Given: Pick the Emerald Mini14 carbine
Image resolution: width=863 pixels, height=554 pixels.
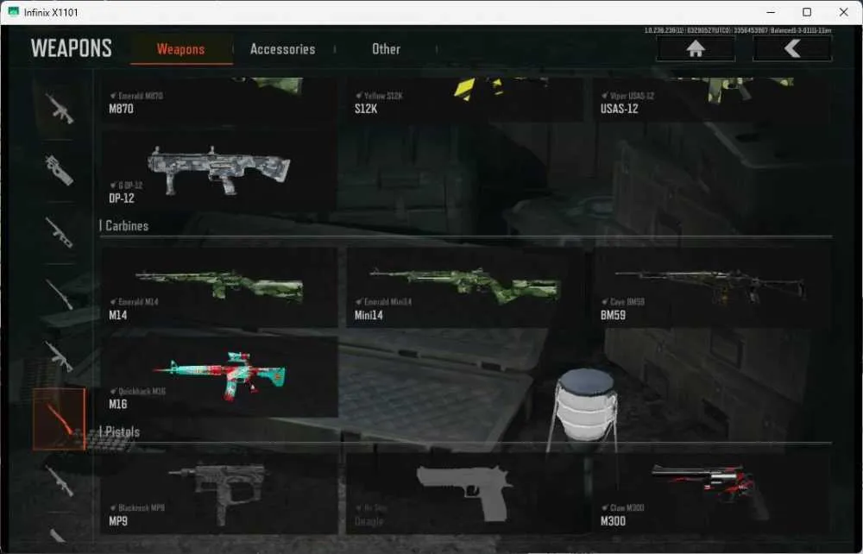Looking at the screenshot, I should pos(464,286).
